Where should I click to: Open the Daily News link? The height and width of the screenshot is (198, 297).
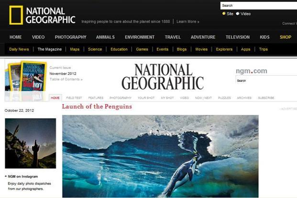(19, 49)
